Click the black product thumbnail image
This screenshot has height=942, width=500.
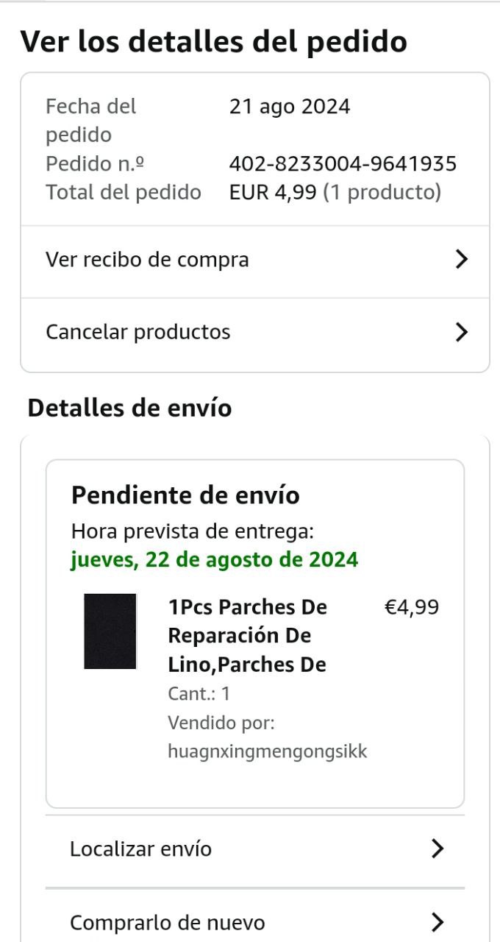(110, 631)
